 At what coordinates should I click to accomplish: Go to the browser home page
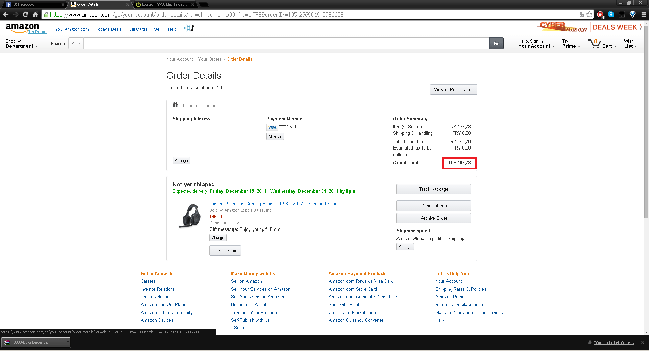click(35, 15)
